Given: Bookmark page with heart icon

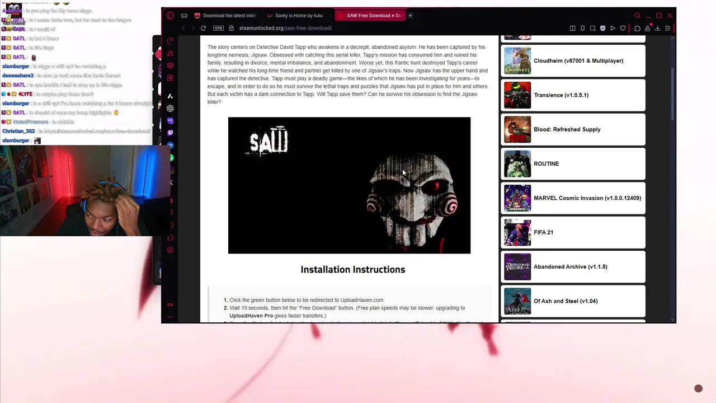Looking at the screenshot, I should click(623, 28).
